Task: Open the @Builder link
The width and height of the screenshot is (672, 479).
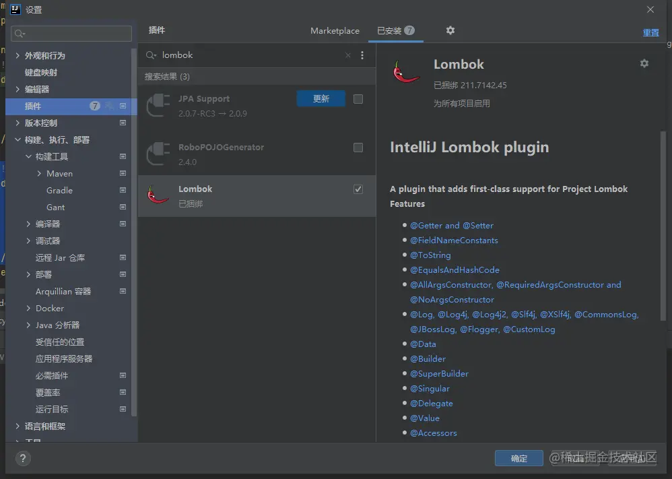Action: (x=428, y=359)
